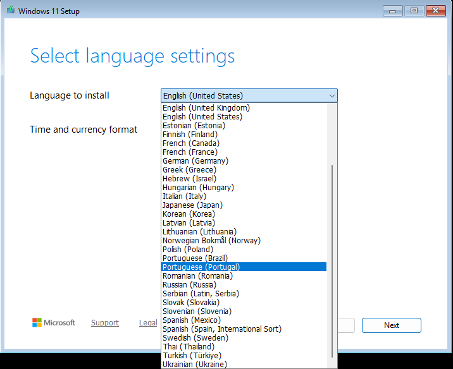This screenshot has height=369, width=453.
Task: Select Estonian (Estonia)
Action: [x=244, y=126]
